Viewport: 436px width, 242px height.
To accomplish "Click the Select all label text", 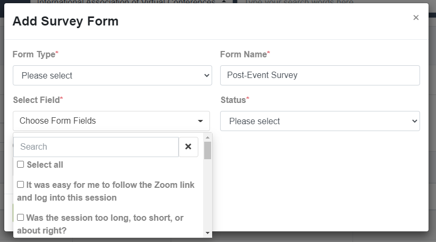I will click(45, 165).
